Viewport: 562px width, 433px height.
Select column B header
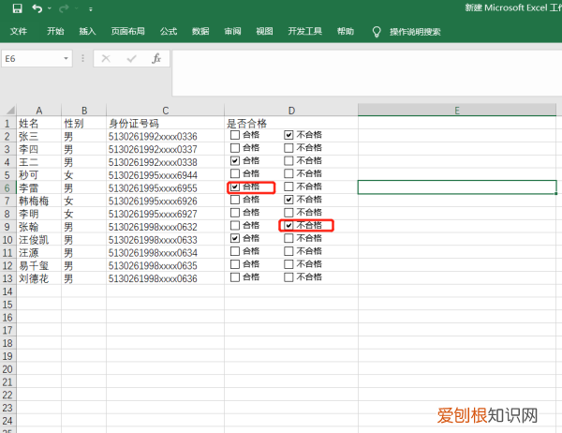[84, 111]
